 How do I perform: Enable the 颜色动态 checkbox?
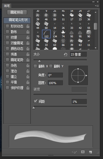point(7,49)
